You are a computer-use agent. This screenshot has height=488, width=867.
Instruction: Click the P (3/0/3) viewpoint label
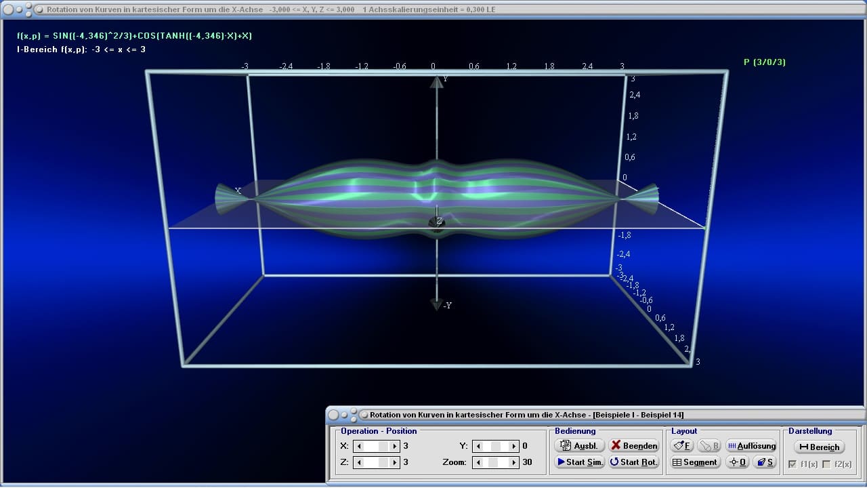(764, 62)
